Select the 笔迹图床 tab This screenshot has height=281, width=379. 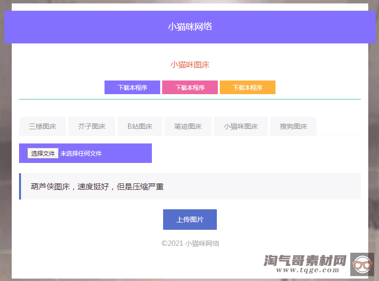tap(188, 126)
